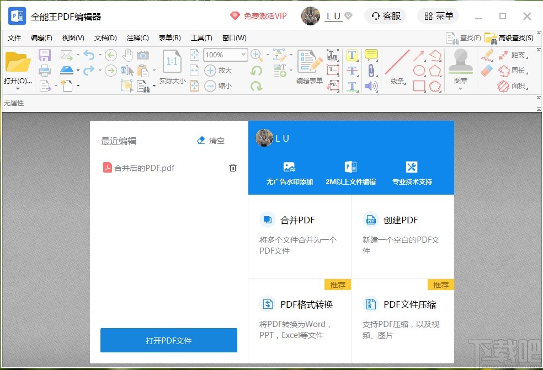Open the L U account dropdown
Image resolution: width=543 pixels, height=370 pixels.
[348, 16]
